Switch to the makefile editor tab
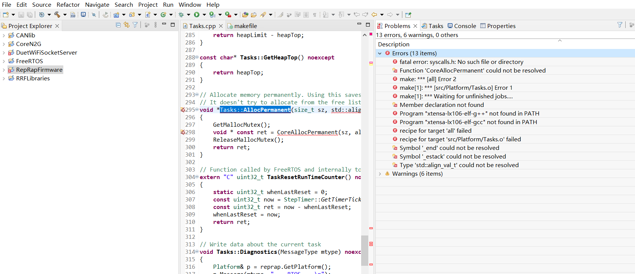This screenshot has width=635, height=274. tap(242, 26)
